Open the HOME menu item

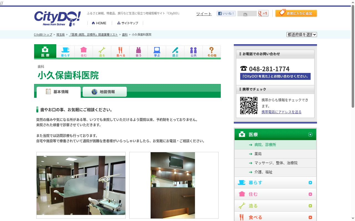click(99, 23)
